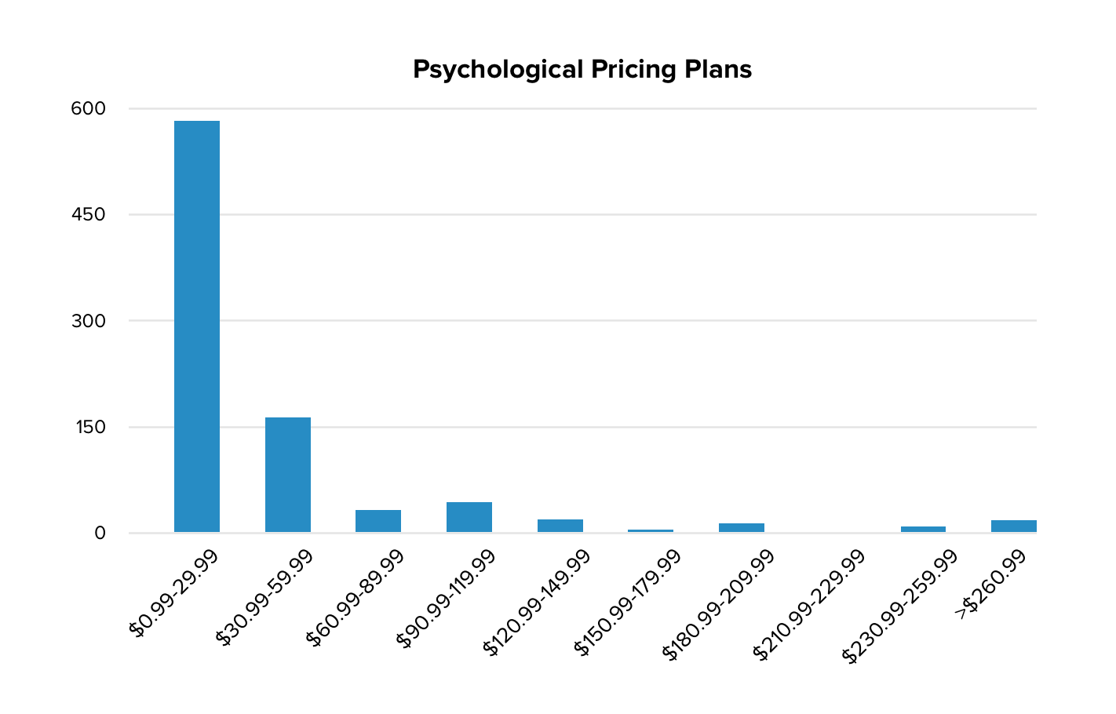Click the "$0.99-29.99" x-axis label
This screenshot has height=714, width=1116.
[174, 592]
